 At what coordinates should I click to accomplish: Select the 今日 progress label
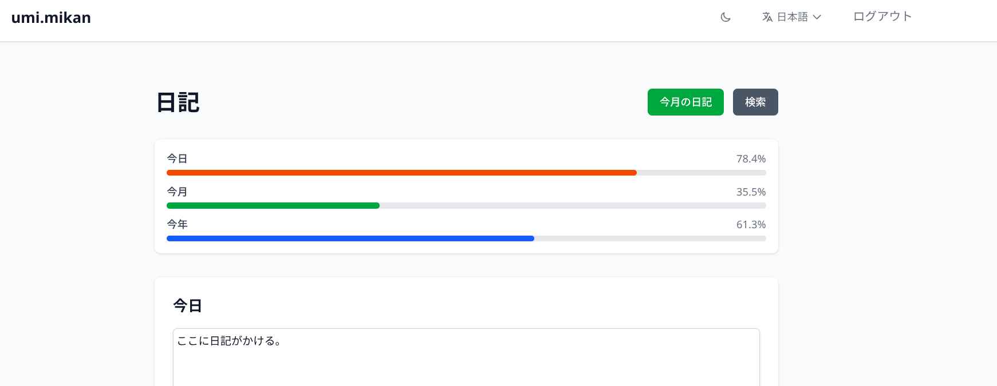177,159
